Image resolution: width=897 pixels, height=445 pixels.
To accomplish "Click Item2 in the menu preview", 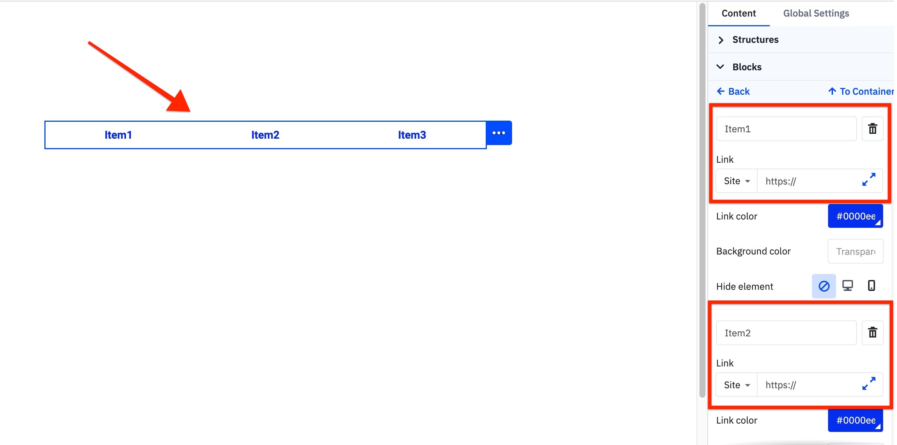I will point(265,135).
